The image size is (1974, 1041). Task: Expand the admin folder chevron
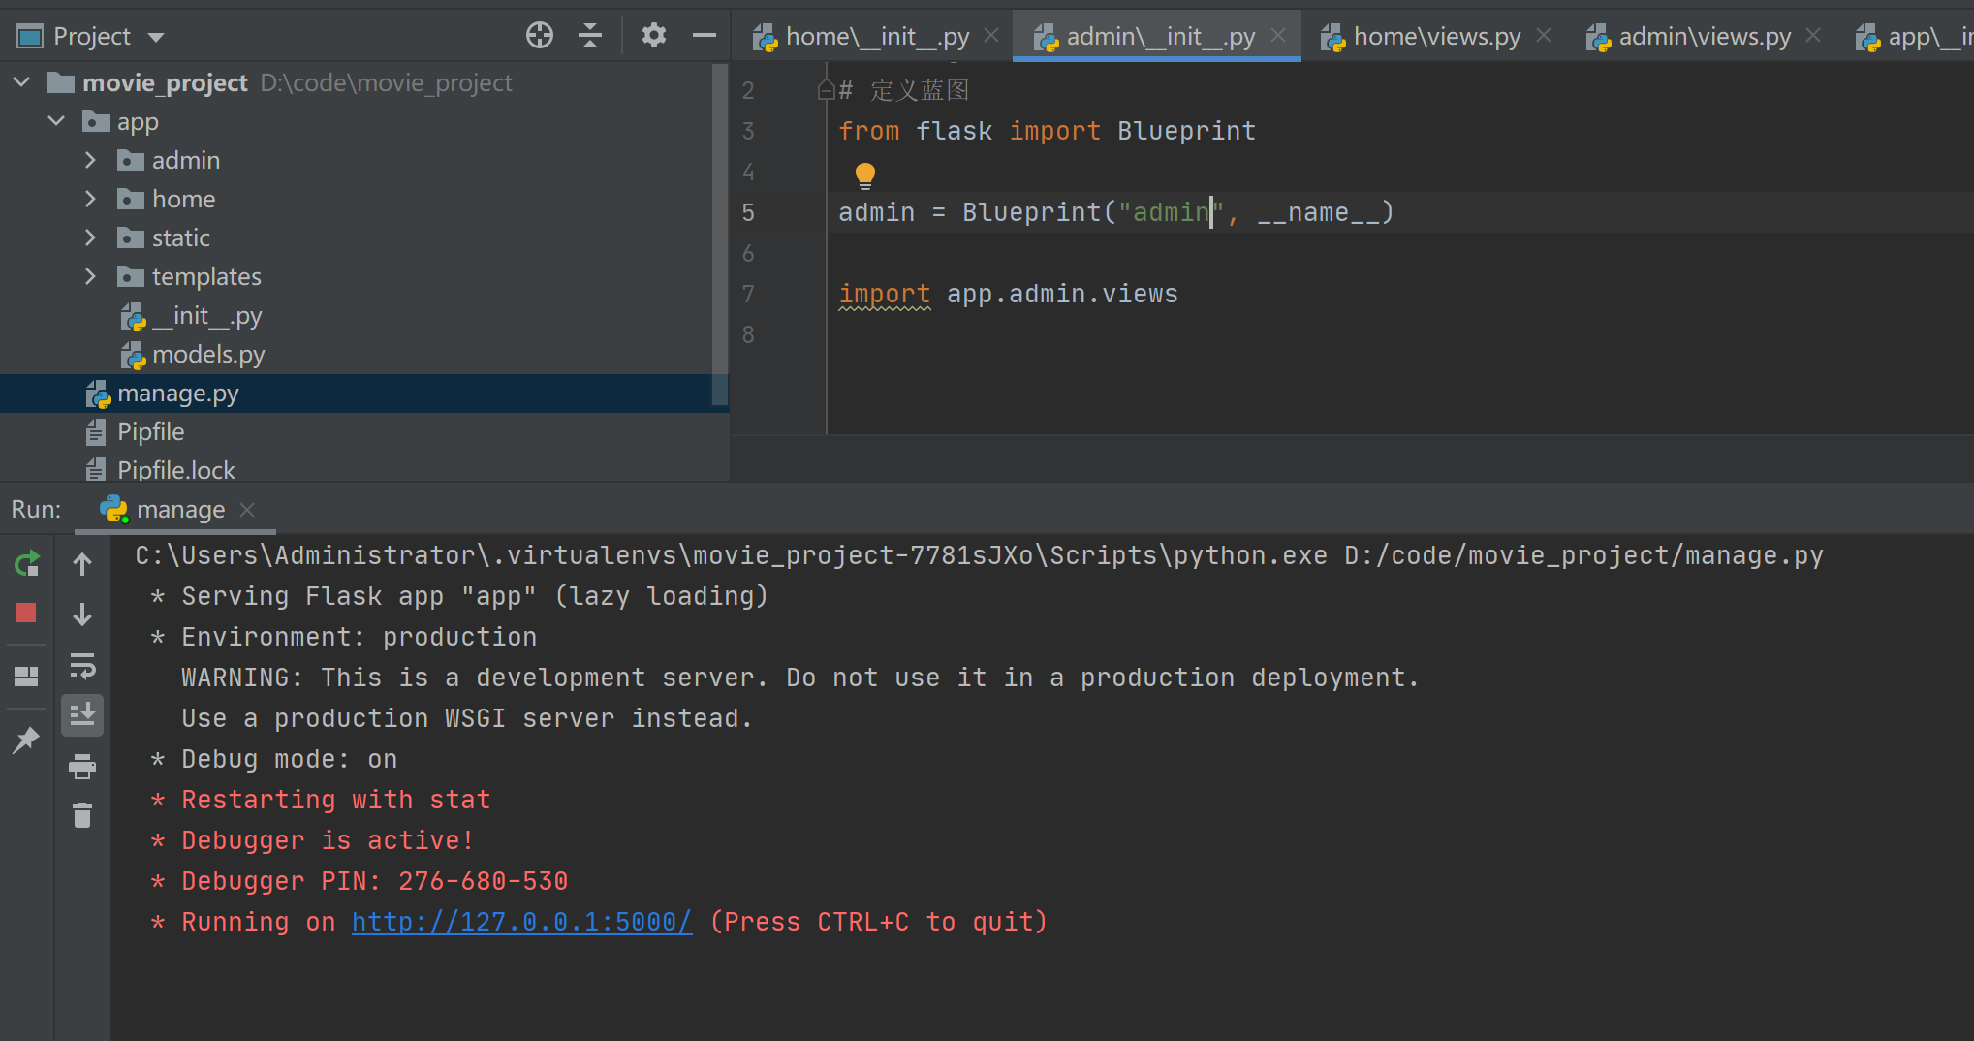point(91,160)
